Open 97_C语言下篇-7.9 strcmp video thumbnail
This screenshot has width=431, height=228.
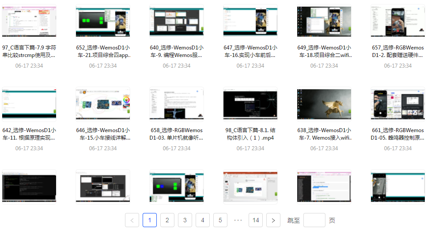29,21
